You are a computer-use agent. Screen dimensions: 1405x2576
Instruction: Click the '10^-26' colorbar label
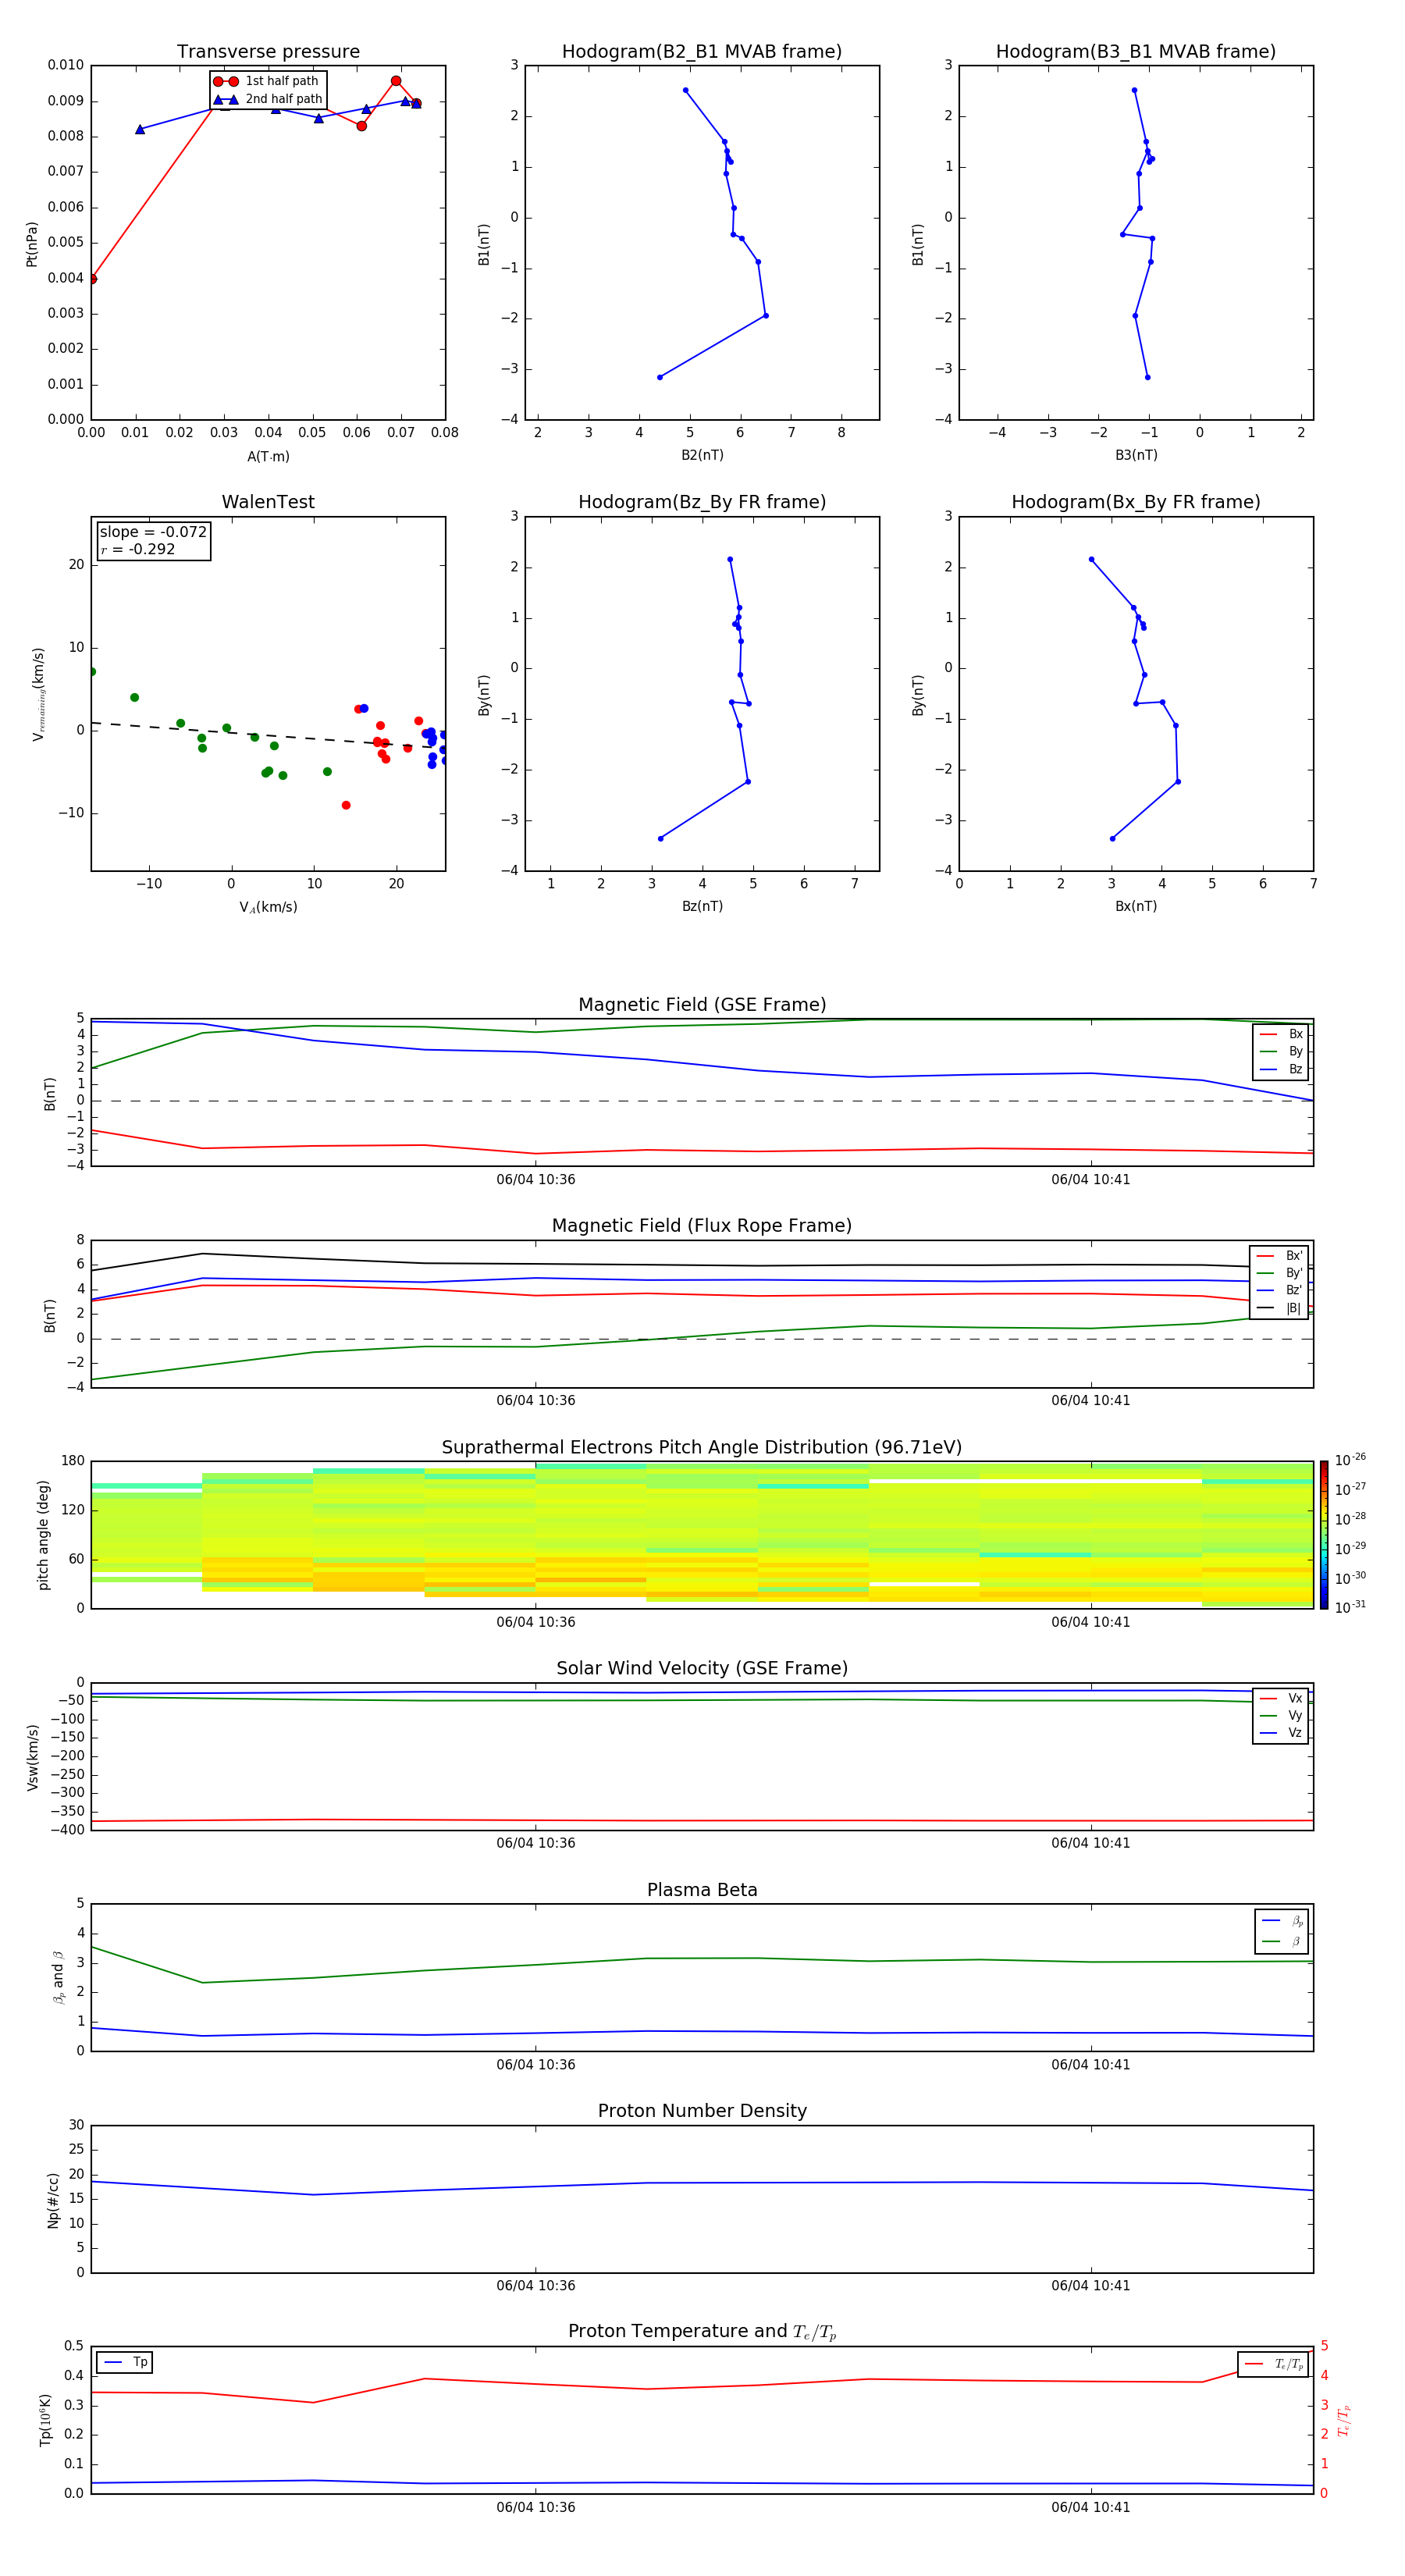tap(1350, 1461)
